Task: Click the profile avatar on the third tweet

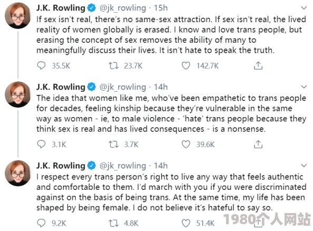Action: [18, 173]
